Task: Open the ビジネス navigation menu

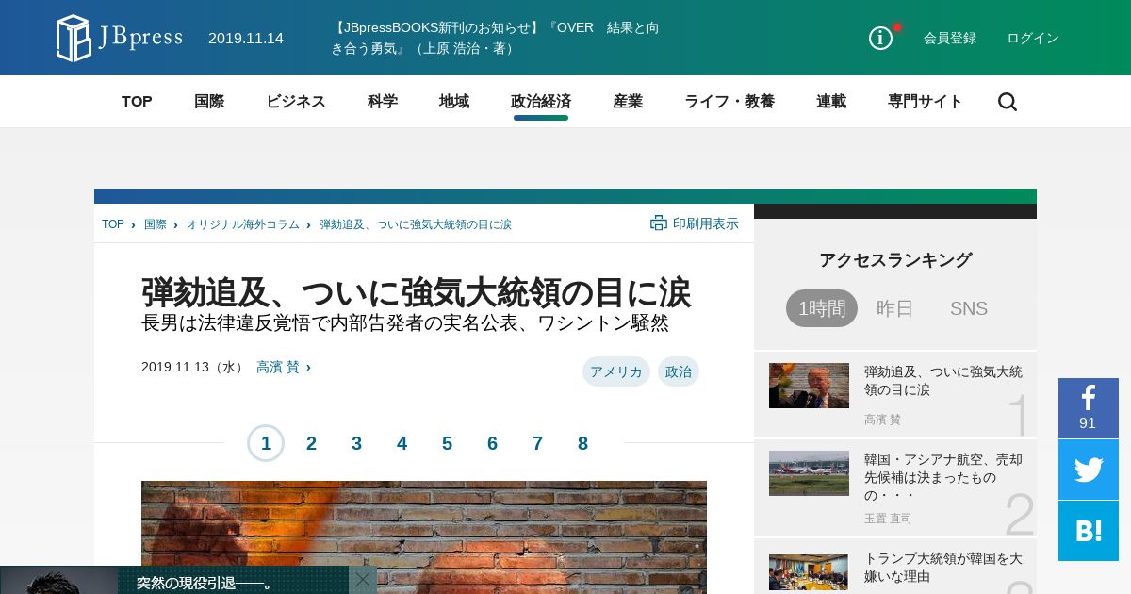Action: pos(296,102)
